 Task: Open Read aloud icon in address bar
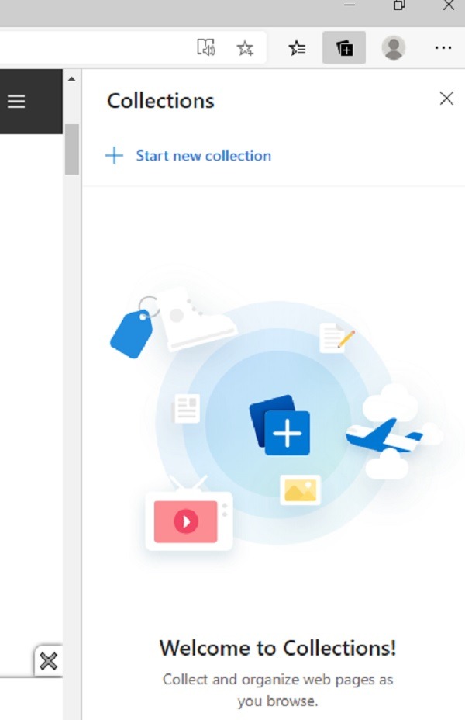coord(205,47)
